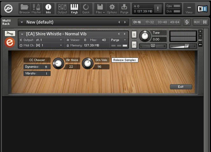The image size is (211, 152).
Task: Minimize the instrument header view
Action: [200, 36]
